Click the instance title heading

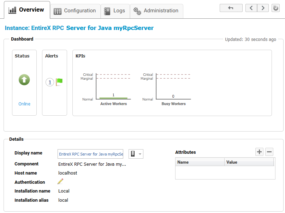point(79,28)
